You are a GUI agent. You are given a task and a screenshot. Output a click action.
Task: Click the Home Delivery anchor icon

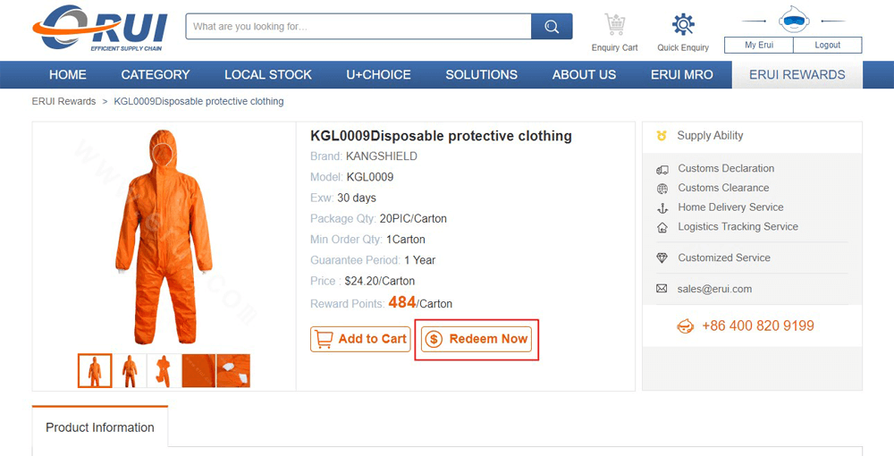coord(662,208)
